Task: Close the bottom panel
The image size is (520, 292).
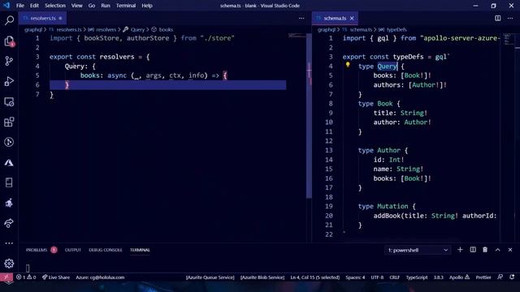Action: click(510, 250)
